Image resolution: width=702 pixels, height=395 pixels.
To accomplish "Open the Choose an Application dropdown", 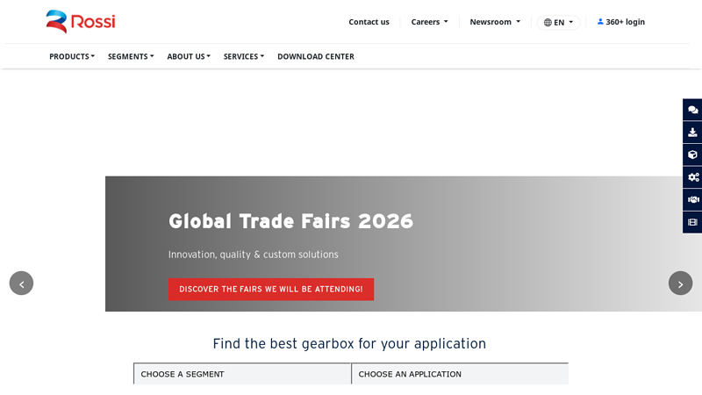I will pyautogui.click(x=460, y=374).
